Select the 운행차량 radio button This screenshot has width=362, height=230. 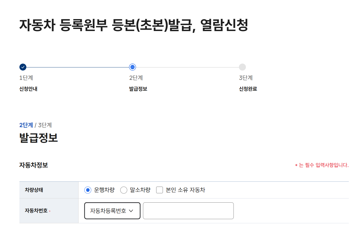coord(87,190)
